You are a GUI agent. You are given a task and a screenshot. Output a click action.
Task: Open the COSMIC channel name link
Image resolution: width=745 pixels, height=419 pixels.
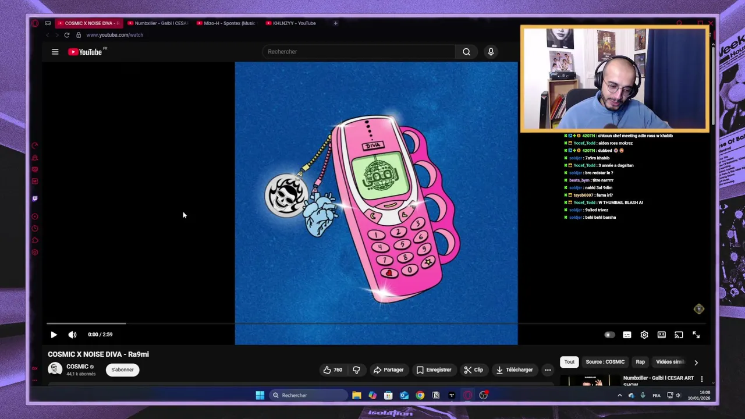[77, 367]
